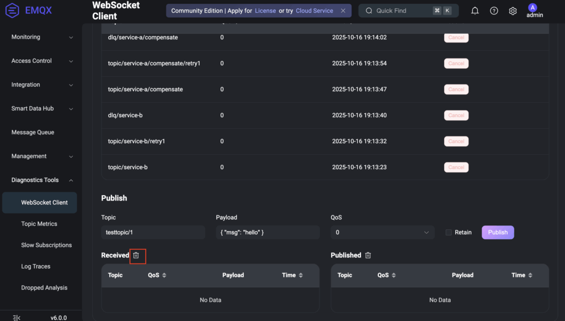
Task: Click the purple Publish button
Action: pos(498,233)
